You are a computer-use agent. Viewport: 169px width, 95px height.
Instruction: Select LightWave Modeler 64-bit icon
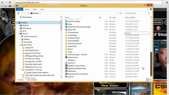pos(66,68)
